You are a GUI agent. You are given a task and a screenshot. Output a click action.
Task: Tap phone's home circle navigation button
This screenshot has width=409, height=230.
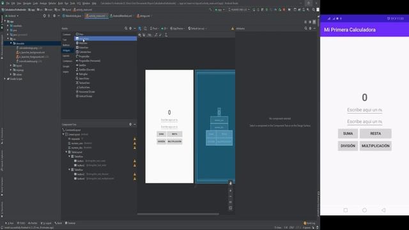364,210
